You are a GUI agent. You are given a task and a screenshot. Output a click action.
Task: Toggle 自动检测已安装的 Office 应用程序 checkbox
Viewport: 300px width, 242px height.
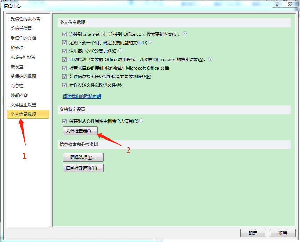click(64, 59)
